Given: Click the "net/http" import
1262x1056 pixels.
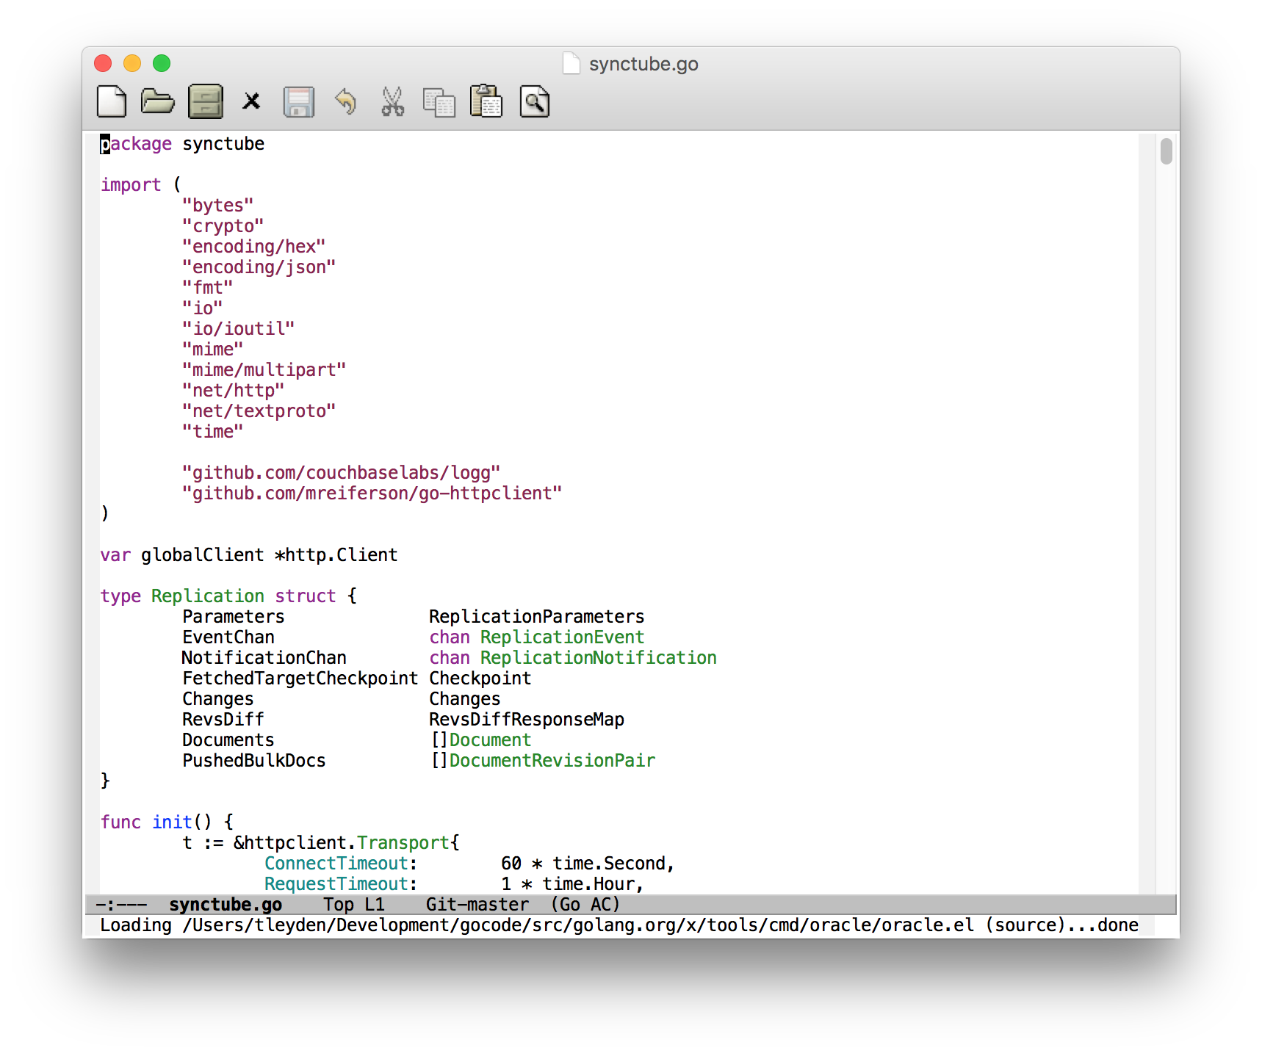Looking at the screenshot, I should (x=233, y=391).
